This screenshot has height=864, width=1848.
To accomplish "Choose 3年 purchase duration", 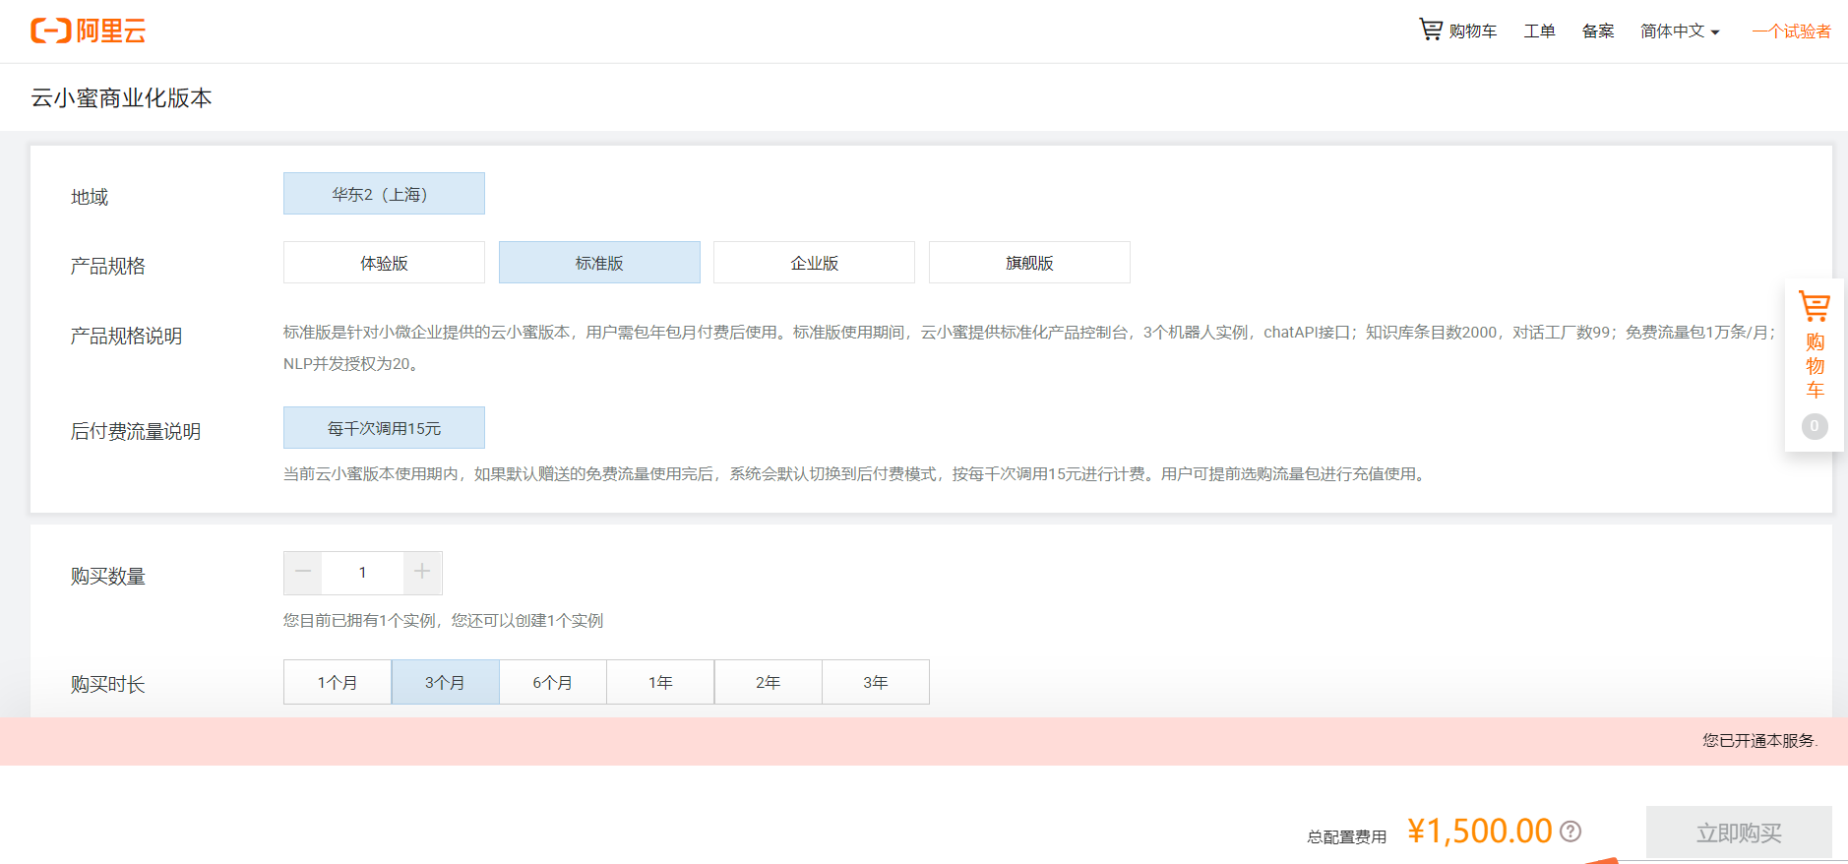I will point(876,682).
